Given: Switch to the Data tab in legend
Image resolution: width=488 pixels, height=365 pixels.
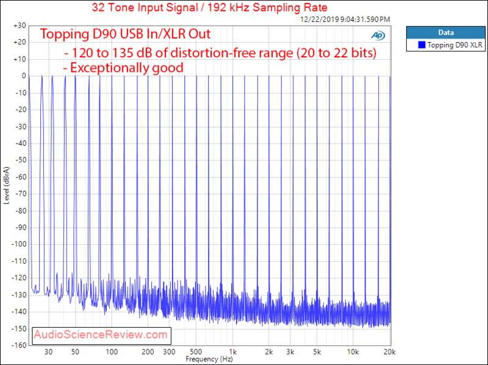Looking at the screenshot, I should coord(446,32).
